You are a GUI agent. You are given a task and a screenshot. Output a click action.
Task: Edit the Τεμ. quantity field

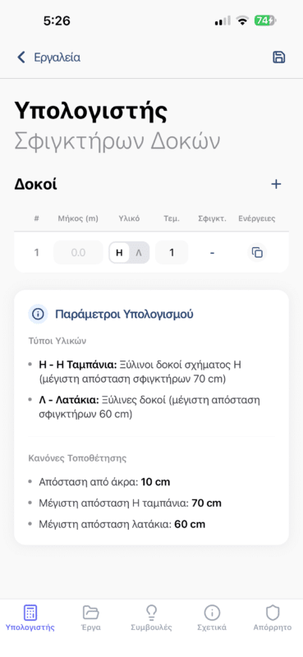point(172,253)
